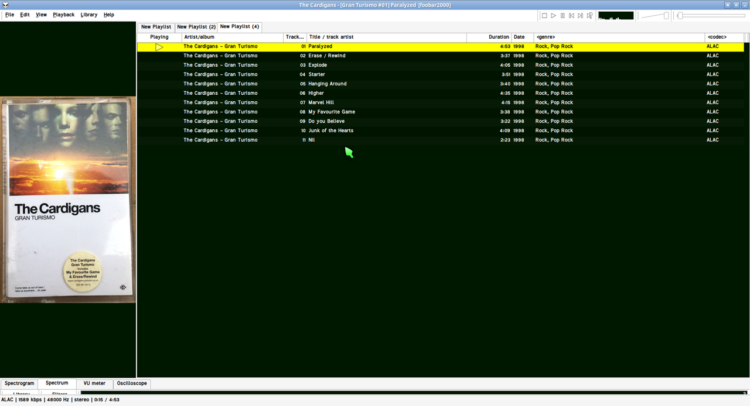The width and height of the screenshot is (750, 406).
Task: Pause the track with the Pause button
Action: coord(562,16)
